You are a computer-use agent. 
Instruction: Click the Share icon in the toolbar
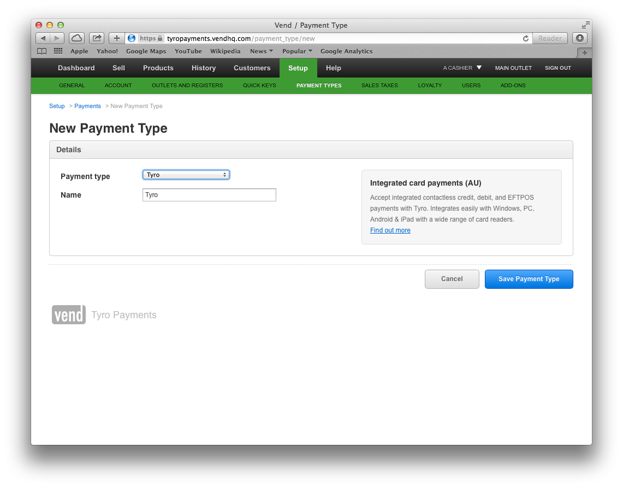click(96, 38)
